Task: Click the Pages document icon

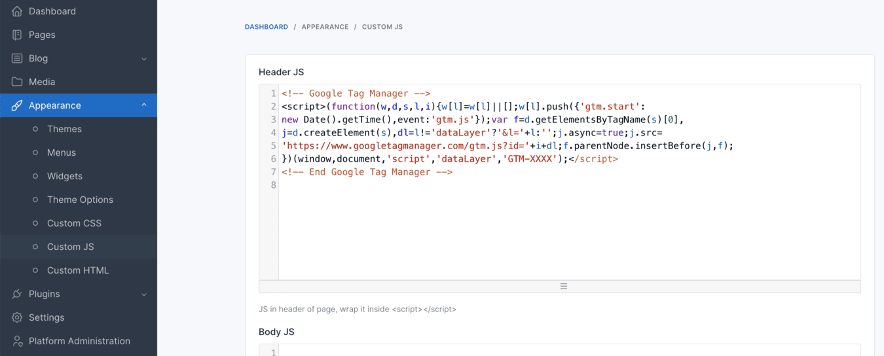Action: click(x=17, y=35)
